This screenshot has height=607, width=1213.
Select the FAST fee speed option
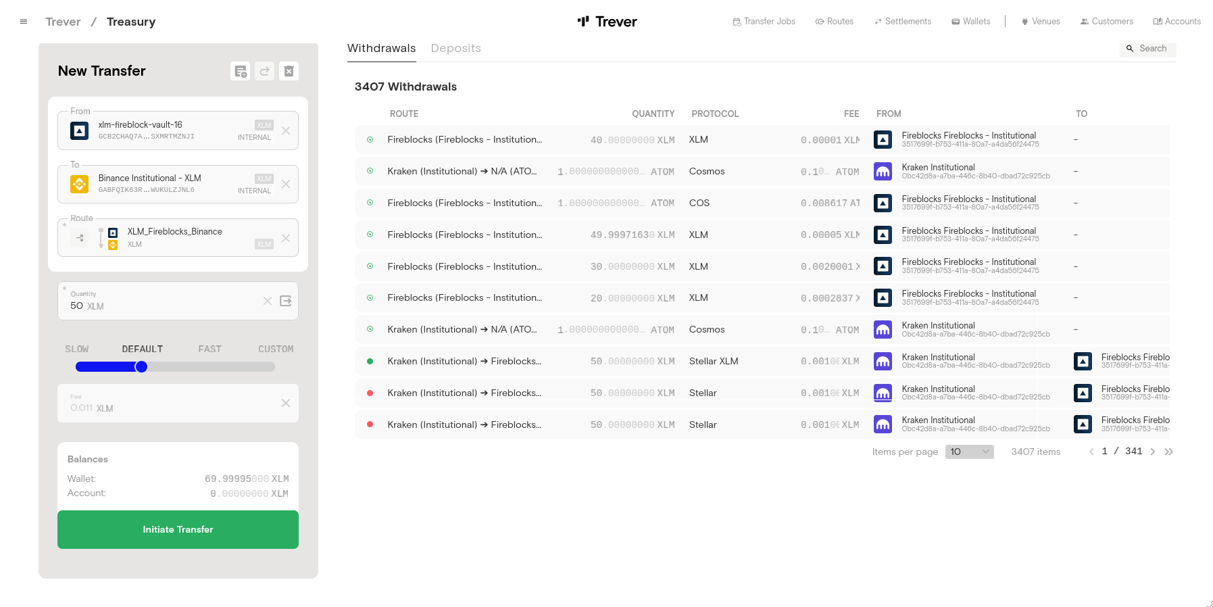(209, 349)
